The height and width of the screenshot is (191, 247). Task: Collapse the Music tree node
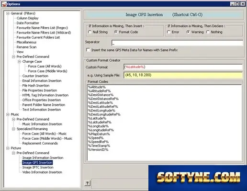(8, 114)
